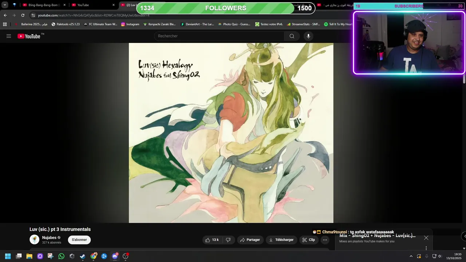Open the network tray icon

pos(434,256)
